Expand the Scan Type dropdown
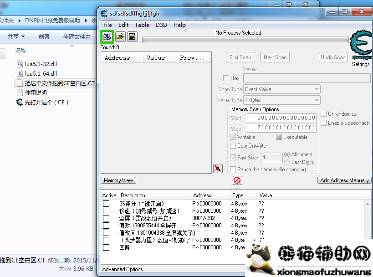The width and height of the screenshot is (373, 277). [282, 89]
